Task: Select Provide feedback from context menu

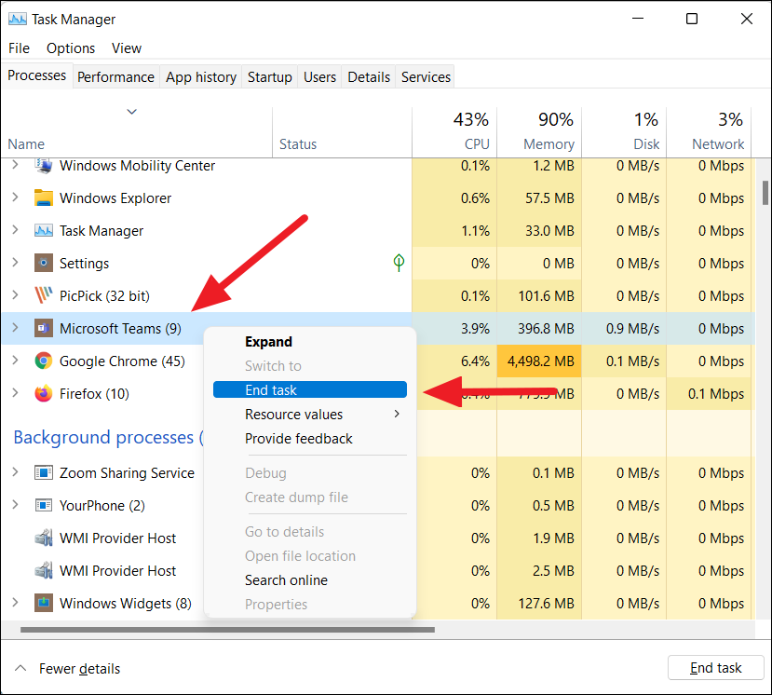Action: tap(310, 439)
